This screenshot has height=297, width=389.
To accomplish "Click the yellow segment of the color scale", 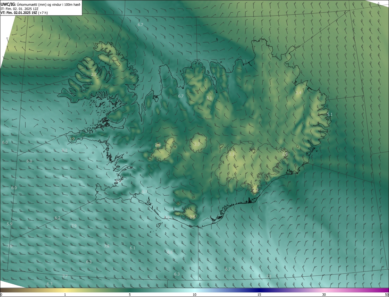I will point(65,290).
